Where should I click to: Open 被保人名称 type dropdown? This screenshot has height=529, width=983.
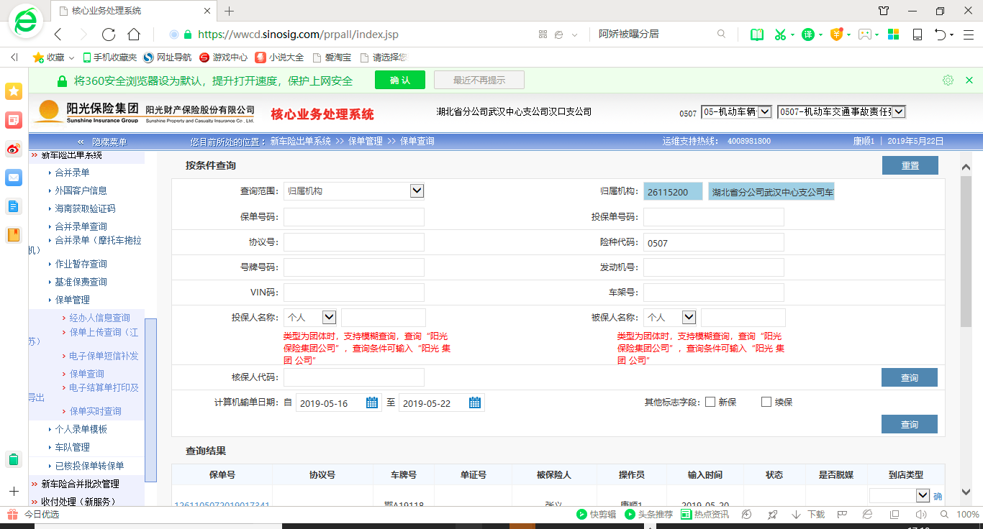pyautogui.click(x=689, y=317)
